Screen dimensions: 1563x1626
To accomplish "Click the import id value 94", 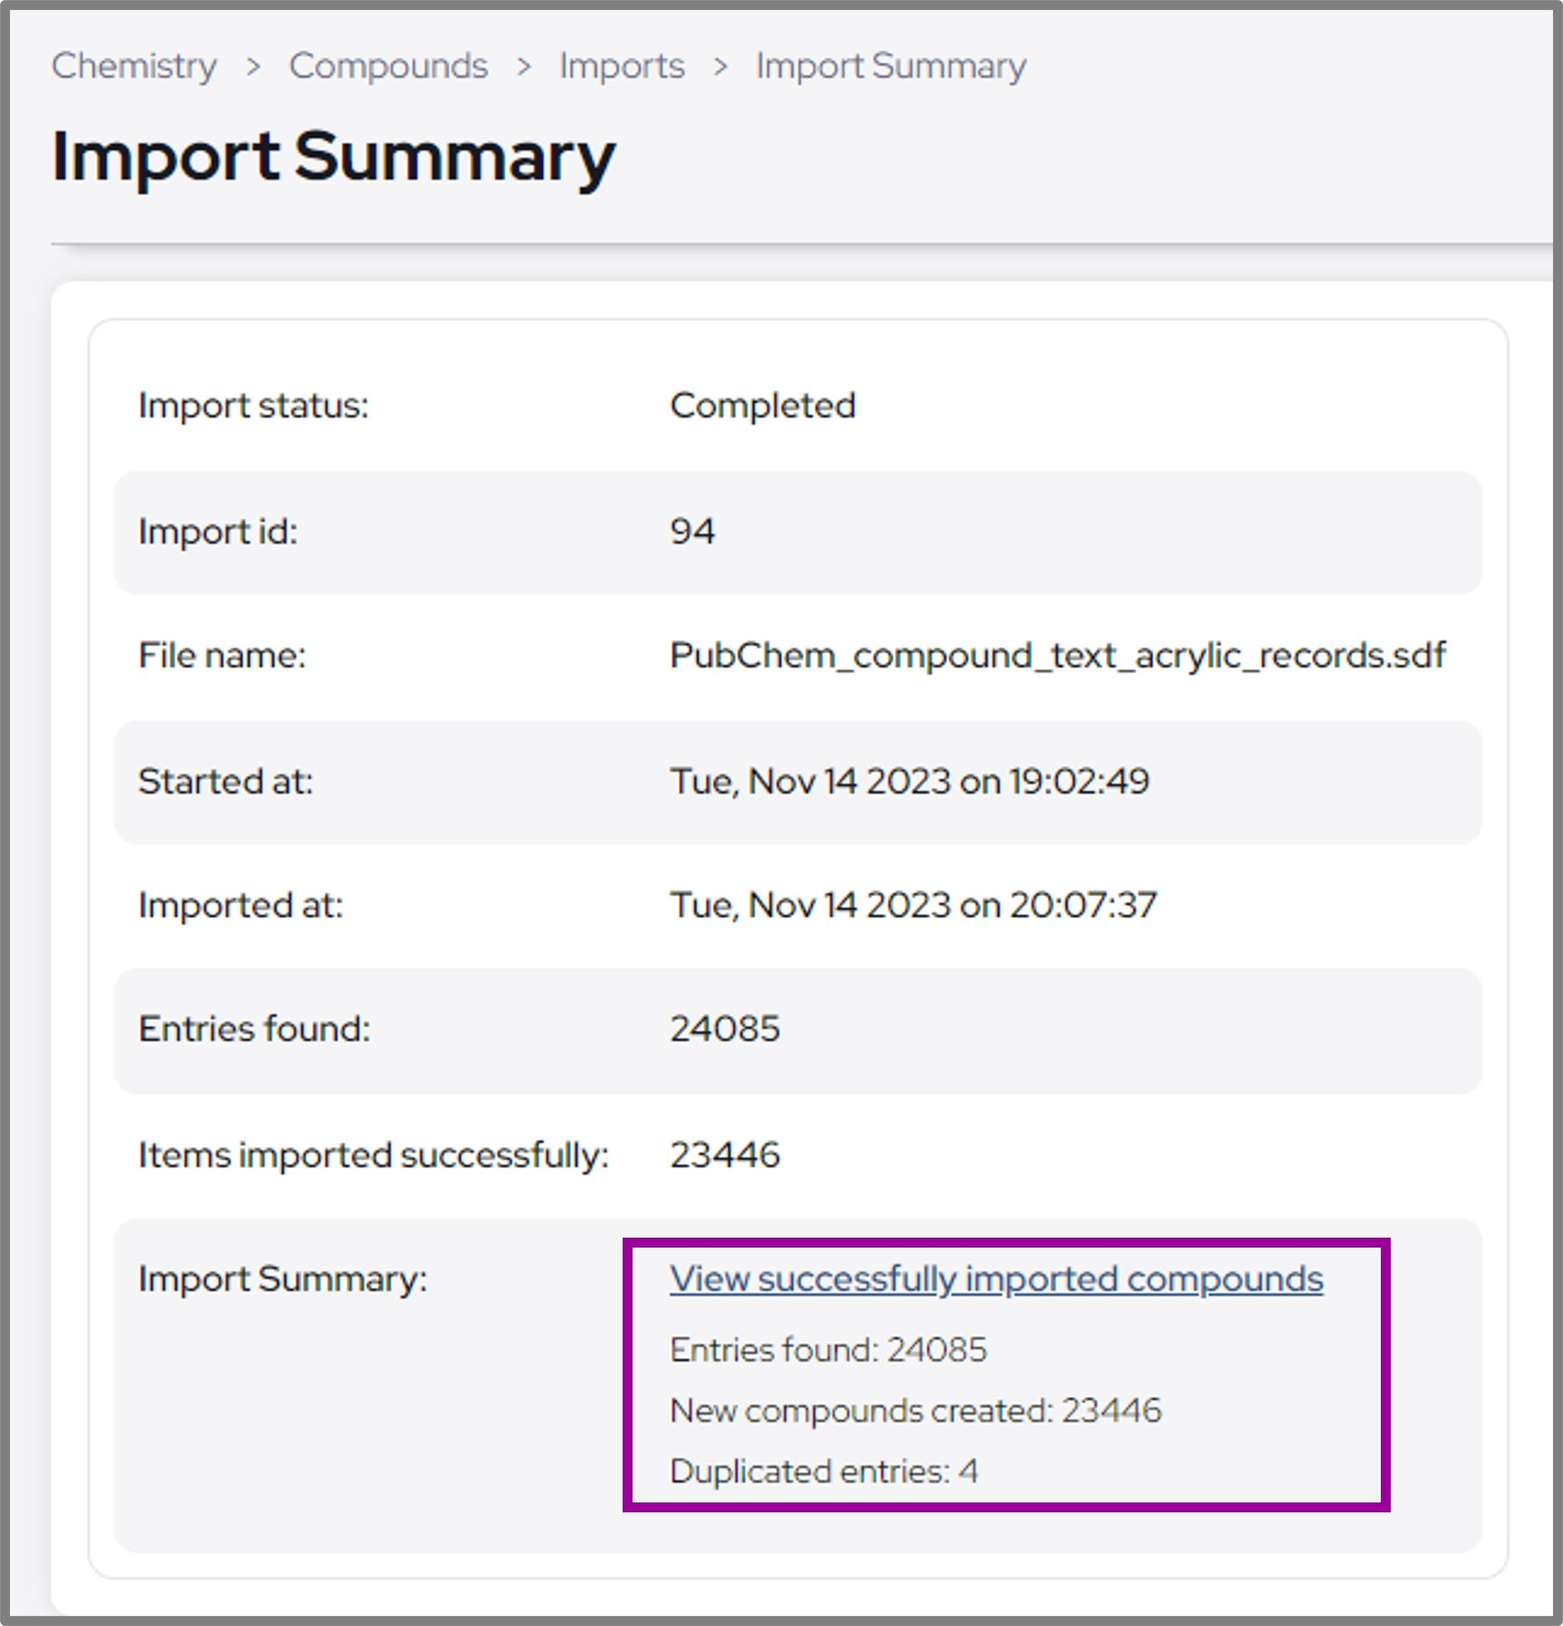I will click(x=692, y=532).
